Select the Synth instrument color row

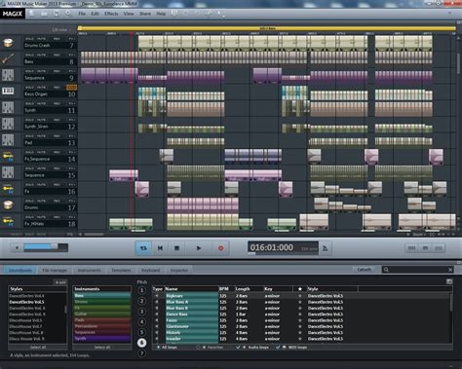[x=102, y=339]
